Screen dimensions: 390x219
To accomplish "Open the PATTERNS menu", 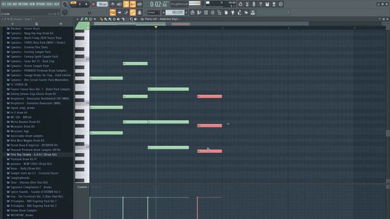I will pyautogui.click(x=23, y=4).
